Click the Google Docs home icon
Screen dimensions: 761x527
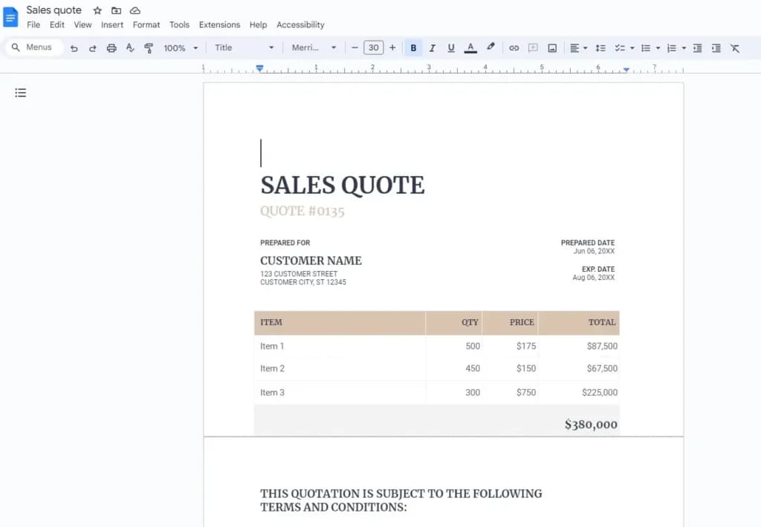[10, 17]
